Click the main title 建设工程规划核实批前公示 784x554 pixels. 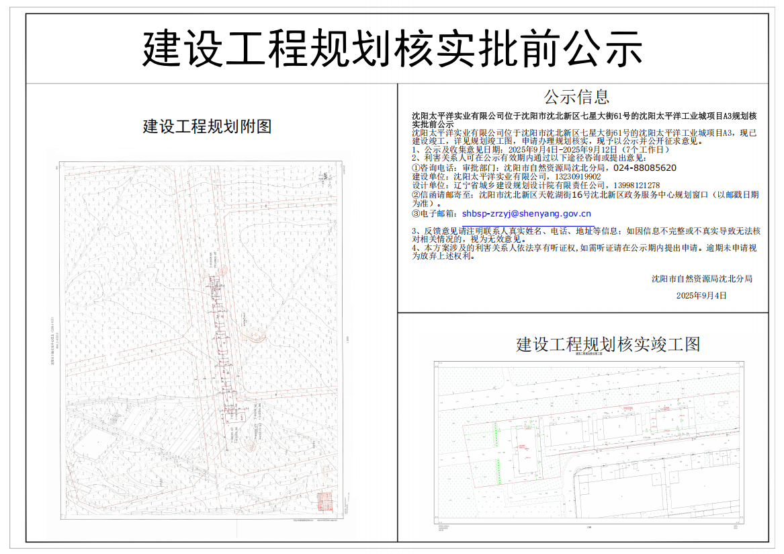392,48
